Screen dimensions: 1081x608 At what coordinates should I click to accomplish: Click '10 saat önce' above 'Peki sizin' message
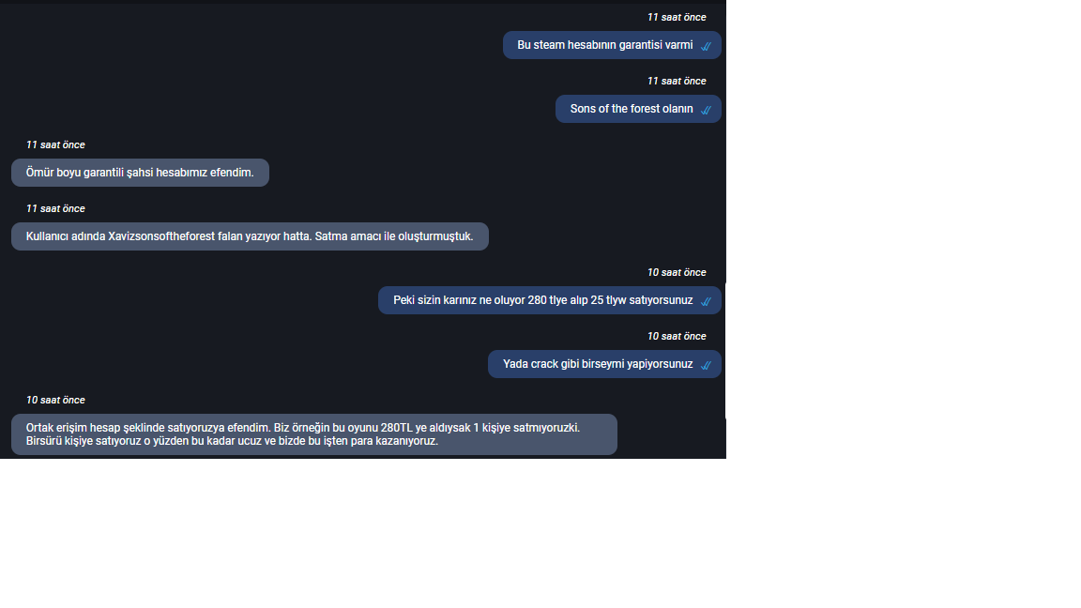click(x=677, y=272)
